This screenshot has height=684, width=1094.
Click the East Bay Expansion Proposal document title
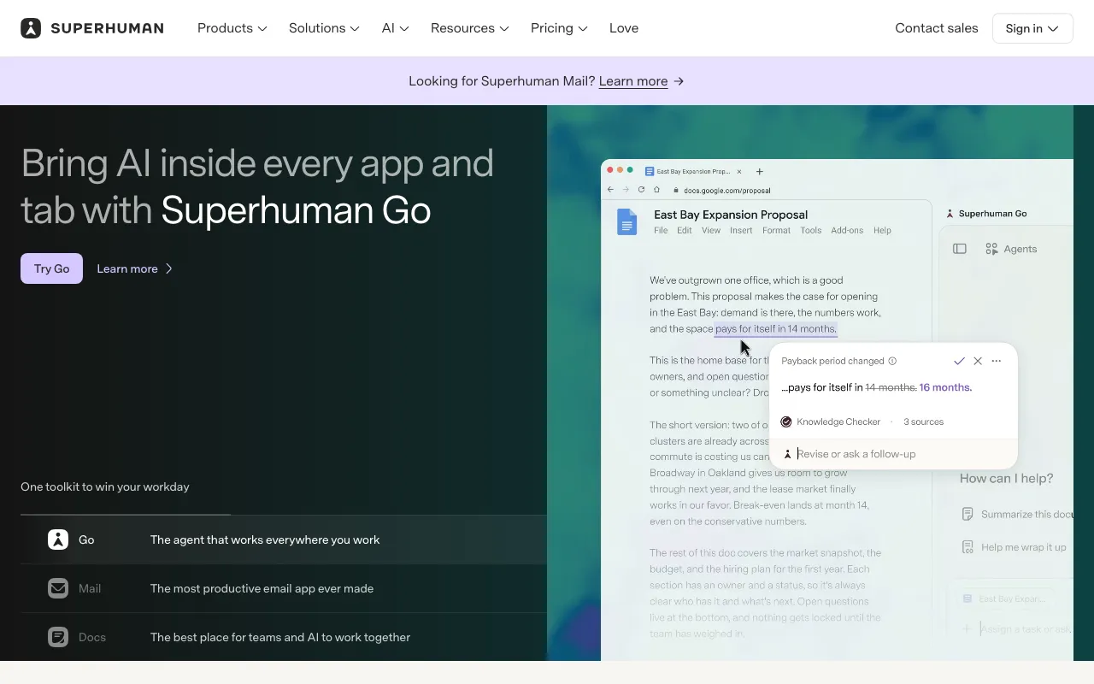click(731, 215)
